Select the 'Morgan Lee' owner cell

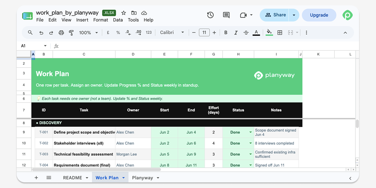[x=133, y=154]
